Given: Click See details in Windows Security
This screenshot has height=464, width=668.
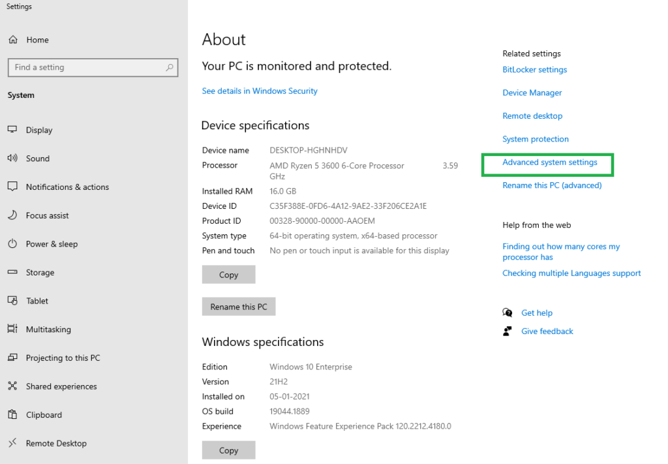Looking at the screenshot, I should point(260,91).
